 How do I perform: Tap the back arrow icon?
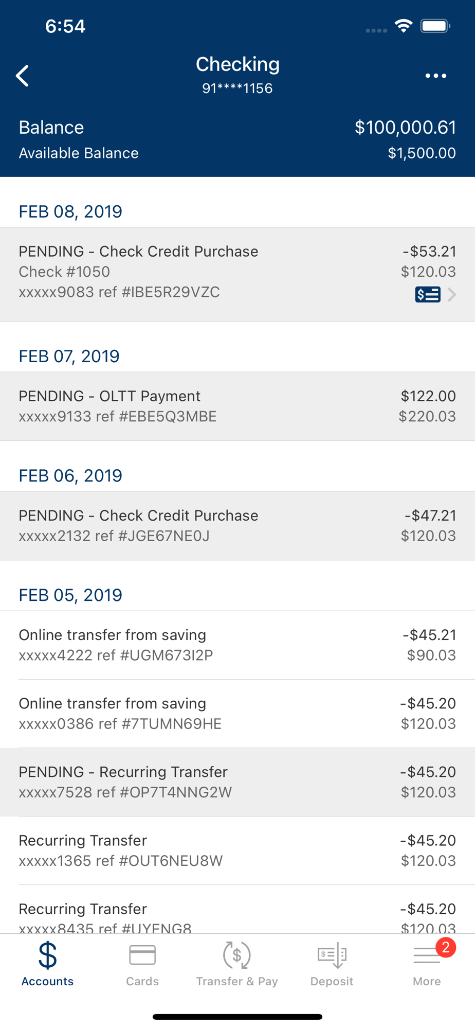(x=23, y=76)
